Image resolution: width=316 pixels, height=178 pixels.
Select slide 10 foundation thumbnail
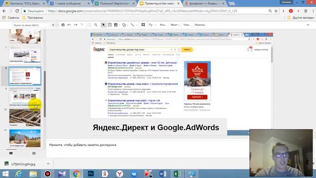pos(25,118)
